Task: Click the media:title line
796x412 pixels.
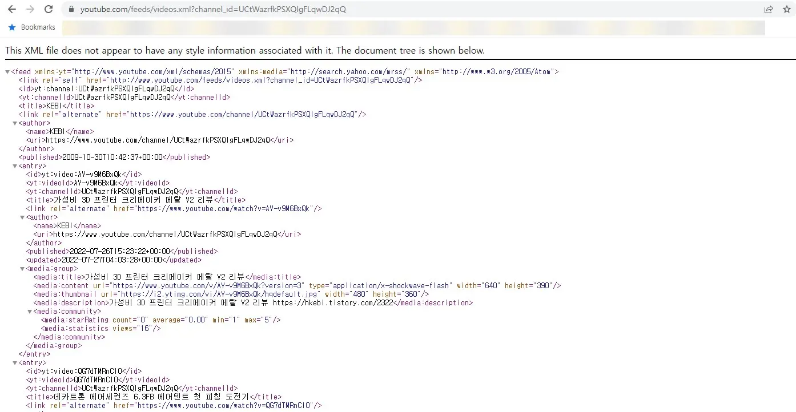Action: pyautogui.click(x=167, y=277)
